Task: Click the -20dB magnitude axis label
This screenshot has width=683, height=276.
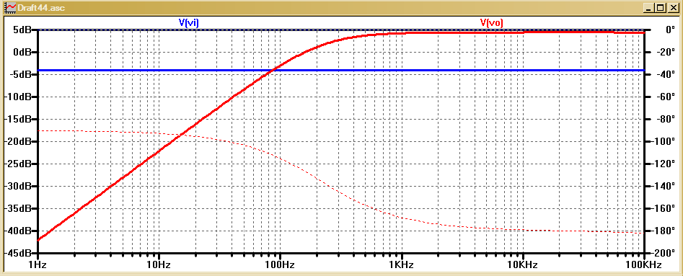Action: (18, 141)
